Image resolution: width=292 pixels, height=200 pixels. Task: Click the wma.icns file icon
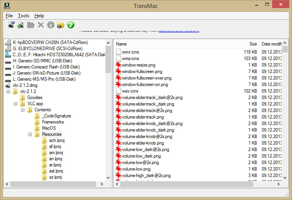coord(118,59)
